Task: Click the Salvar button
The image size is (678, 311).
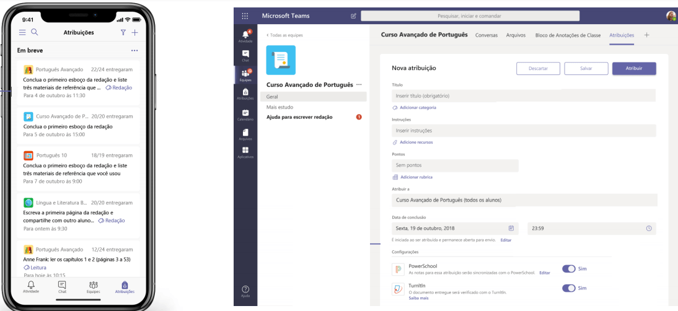Action: [x=586, y=68]
